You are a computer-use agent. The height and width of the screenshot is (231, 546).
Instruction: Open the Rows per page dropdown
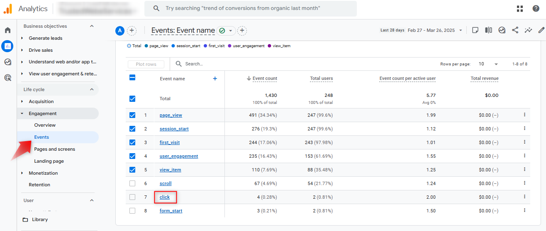pyautogui.click(x=488, y=64)
